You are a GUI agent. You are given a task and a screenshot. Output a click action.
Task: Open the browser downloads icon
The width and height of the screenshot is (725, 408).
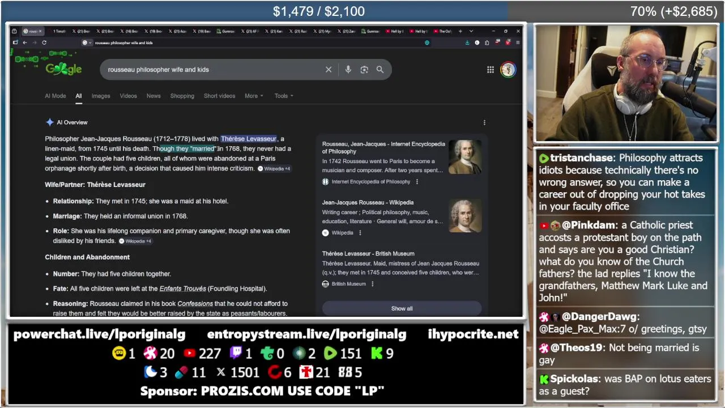tap(467, 42)
